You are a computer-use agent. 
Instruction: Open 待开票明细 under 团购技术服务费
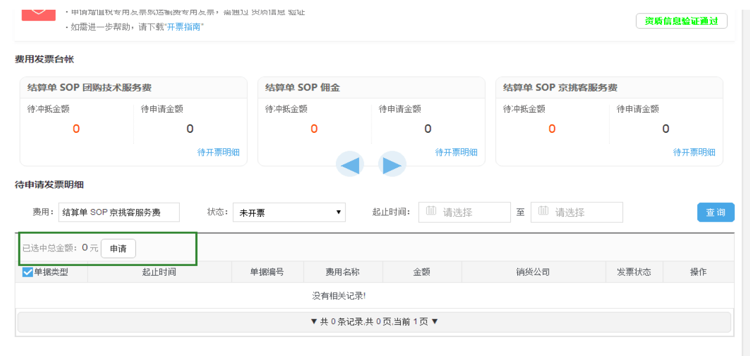[218, 153]
